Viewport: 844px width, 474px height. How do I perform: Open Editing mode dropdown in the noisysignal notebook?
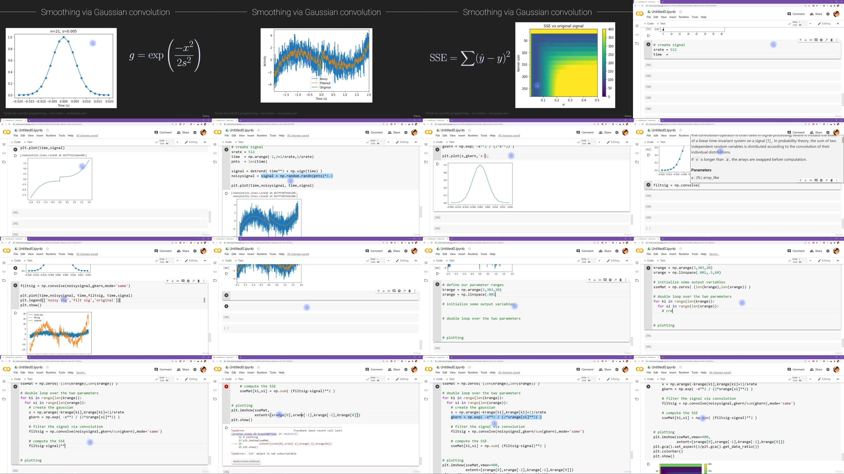coord(402,142)
